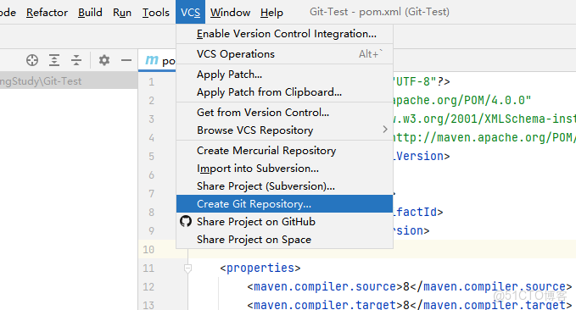Click the locate/select opened file target icon
576x310 pixels.
pos(32,60)
